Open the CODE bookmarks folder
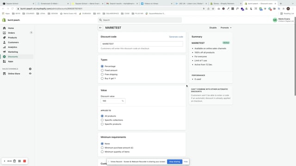The height and width of the screenshot is (166, 296). 125,13
